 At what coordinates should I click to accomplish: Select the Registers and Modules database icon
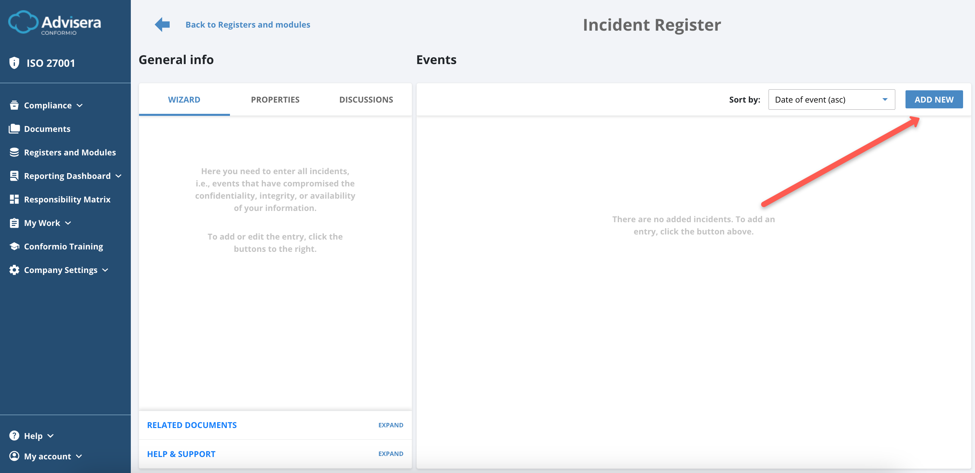[14, 152]
